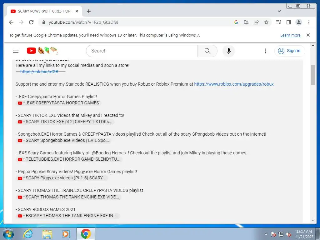Click the Sign in button

click(290, 51)
